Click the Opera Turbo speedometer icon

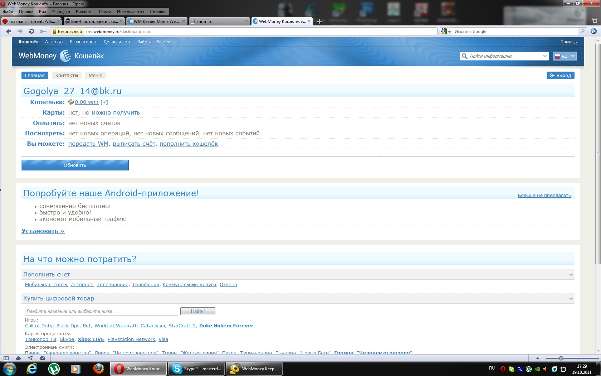pyautogui.click(x=43, y=358)
